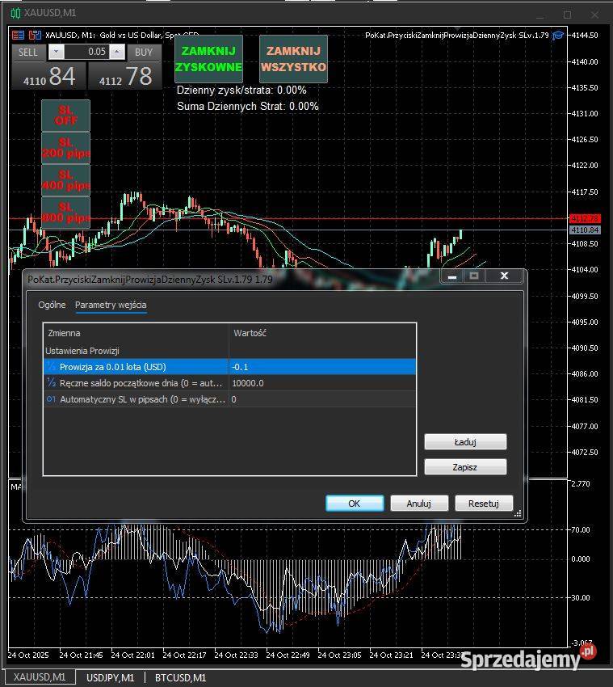Click the Automatyczny SL integer type icon
The width and height of the screenshot is (613, 687).
click(x=52, y=399)
